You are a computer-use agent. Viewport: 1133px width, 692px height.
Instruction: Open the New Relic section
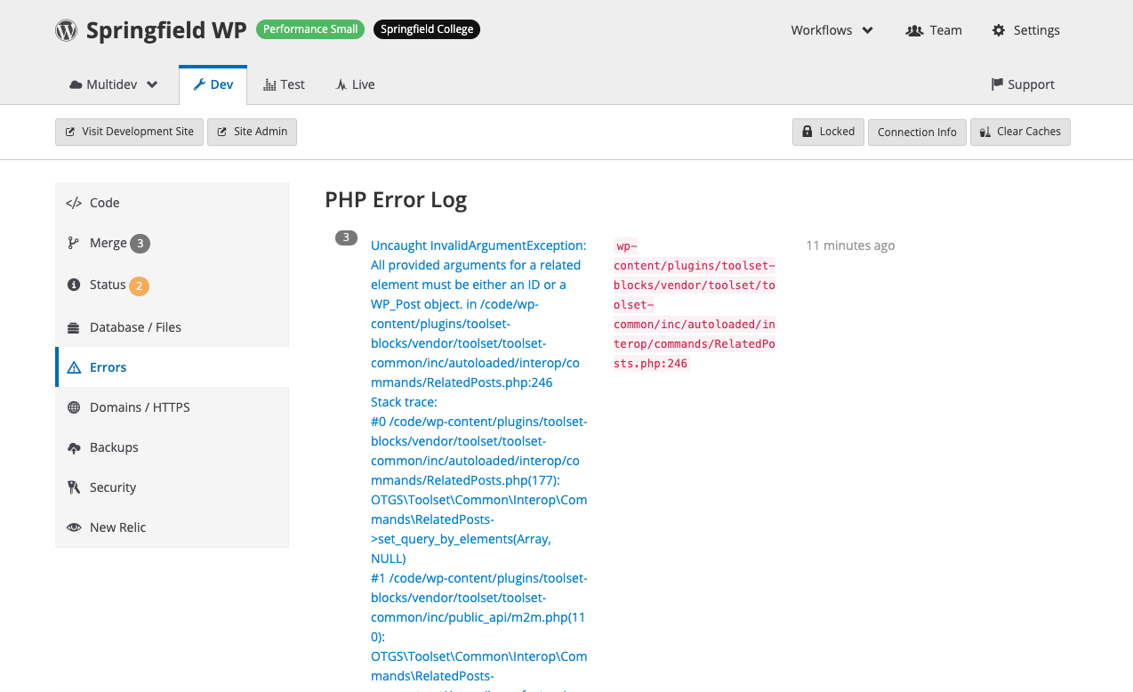tap(172, 527)
